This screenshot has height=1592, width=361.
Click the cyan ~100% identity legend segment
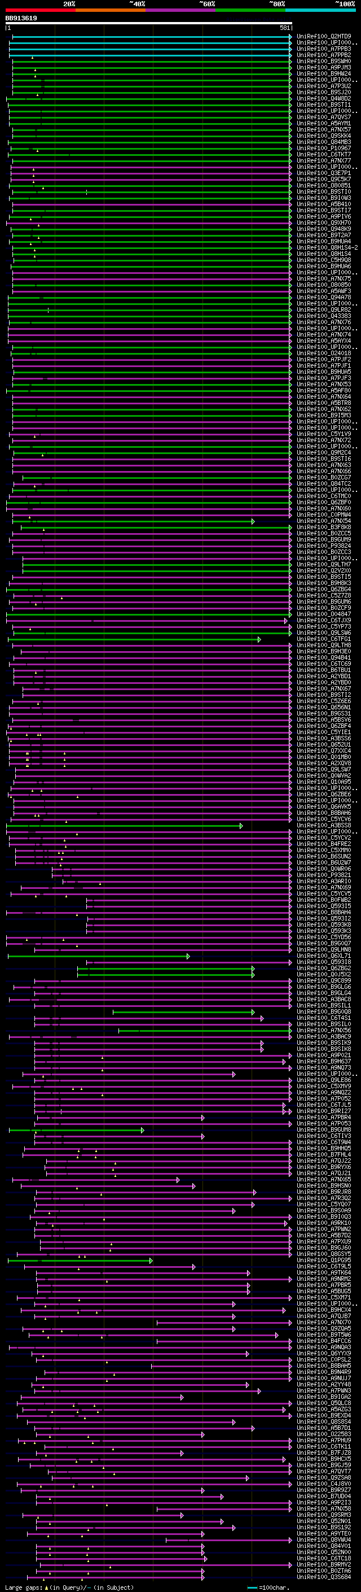tap(320, 11)
